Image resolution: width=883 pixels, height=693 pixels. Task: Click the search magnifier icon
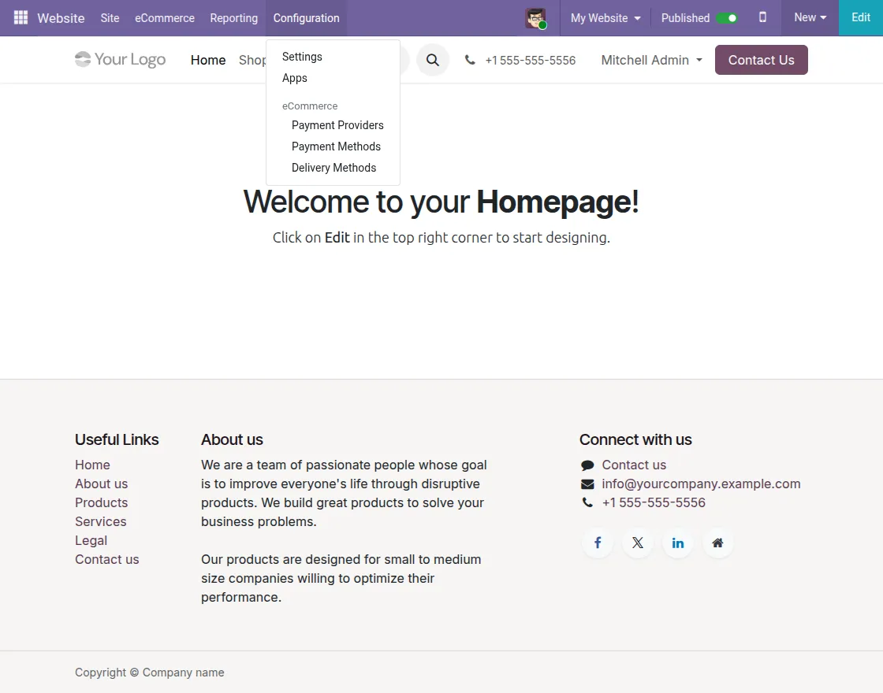point(433,60)
